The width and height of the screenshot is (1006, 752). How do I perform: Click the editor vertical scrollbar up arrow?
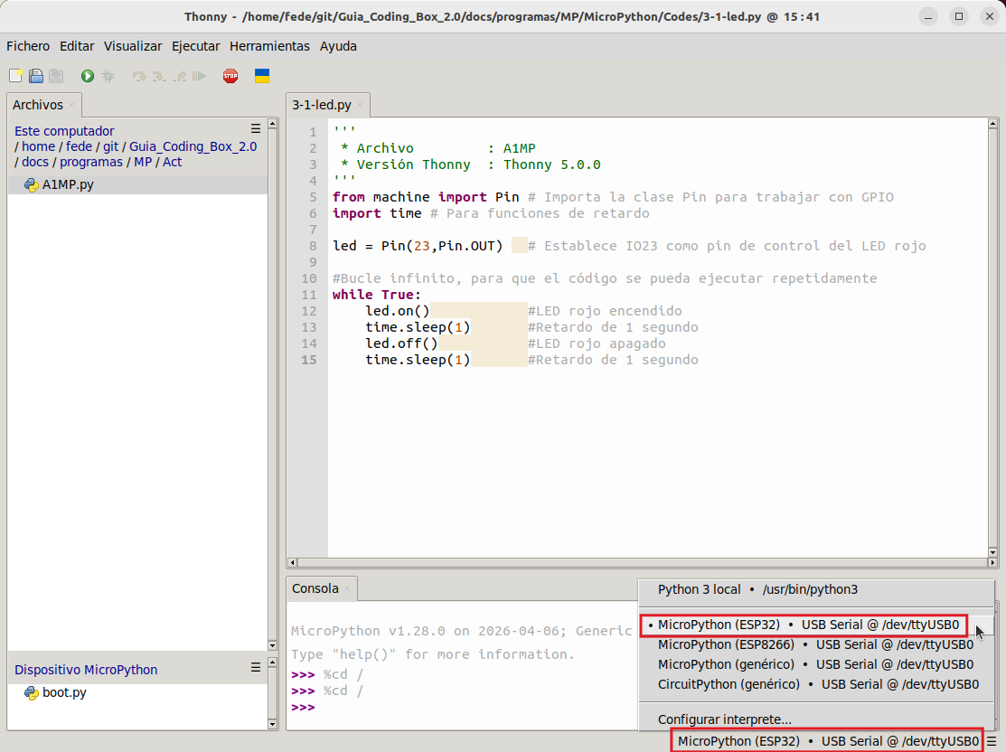tap(992, 123)
